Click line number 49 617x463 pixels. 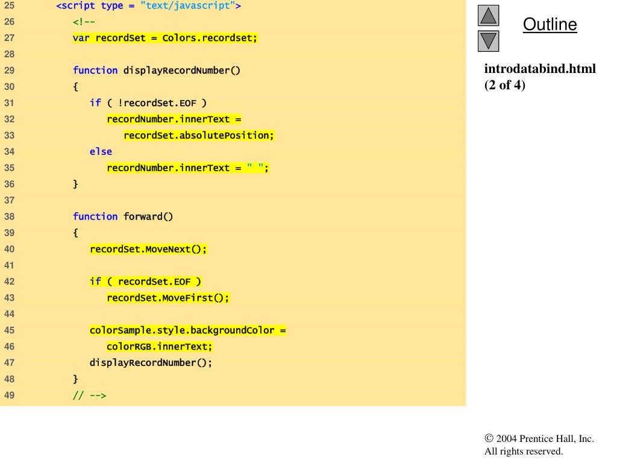pyautogui.click(x=9, y=395)
